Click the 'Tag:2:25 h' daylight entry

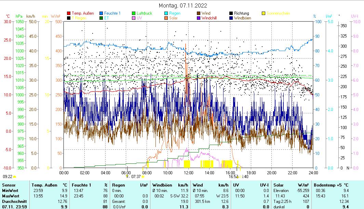pyautogui.click(x=283, y=202)
